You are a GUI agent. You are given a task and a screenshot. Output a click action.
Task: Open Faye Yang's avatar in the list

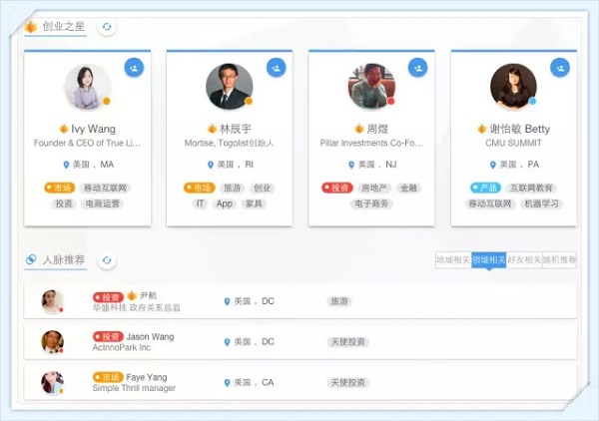coord(52,382)
